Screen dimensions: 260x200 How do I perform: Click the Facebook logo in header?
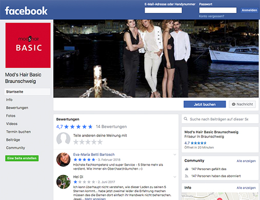(26, 11)
